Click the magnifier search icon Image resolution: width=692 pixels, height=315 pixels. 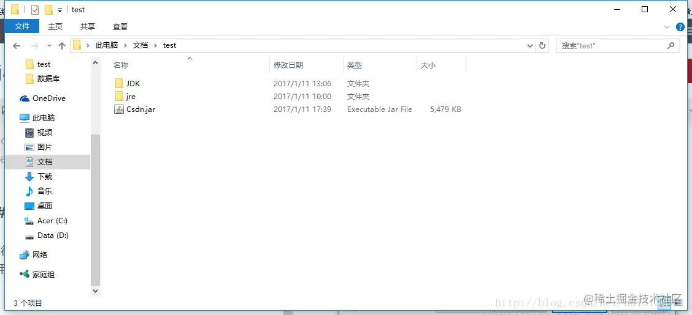pos(671,45)
